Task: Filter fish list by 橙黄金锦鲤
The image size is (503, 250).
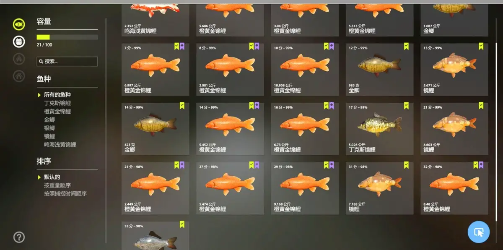Action: pyautogui.click(x=57, y=112)
